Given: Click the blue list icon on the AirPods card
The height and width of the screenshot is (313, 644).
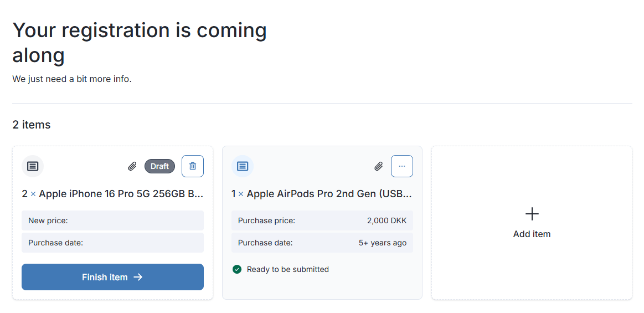Looking at the screenshot, I should coord(242,166).
